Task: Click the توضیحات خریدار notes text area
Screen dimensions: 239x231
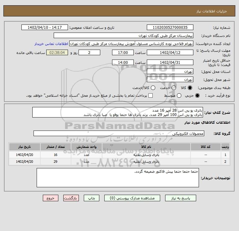Action: 118,178
